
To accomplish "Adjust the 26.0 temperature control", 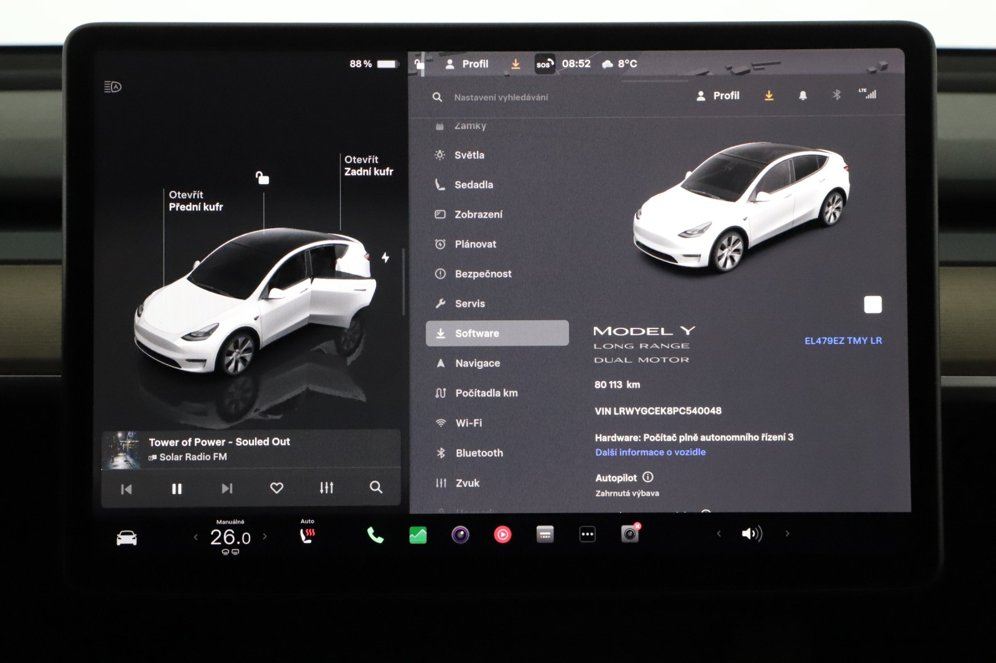I will point(231,536).
